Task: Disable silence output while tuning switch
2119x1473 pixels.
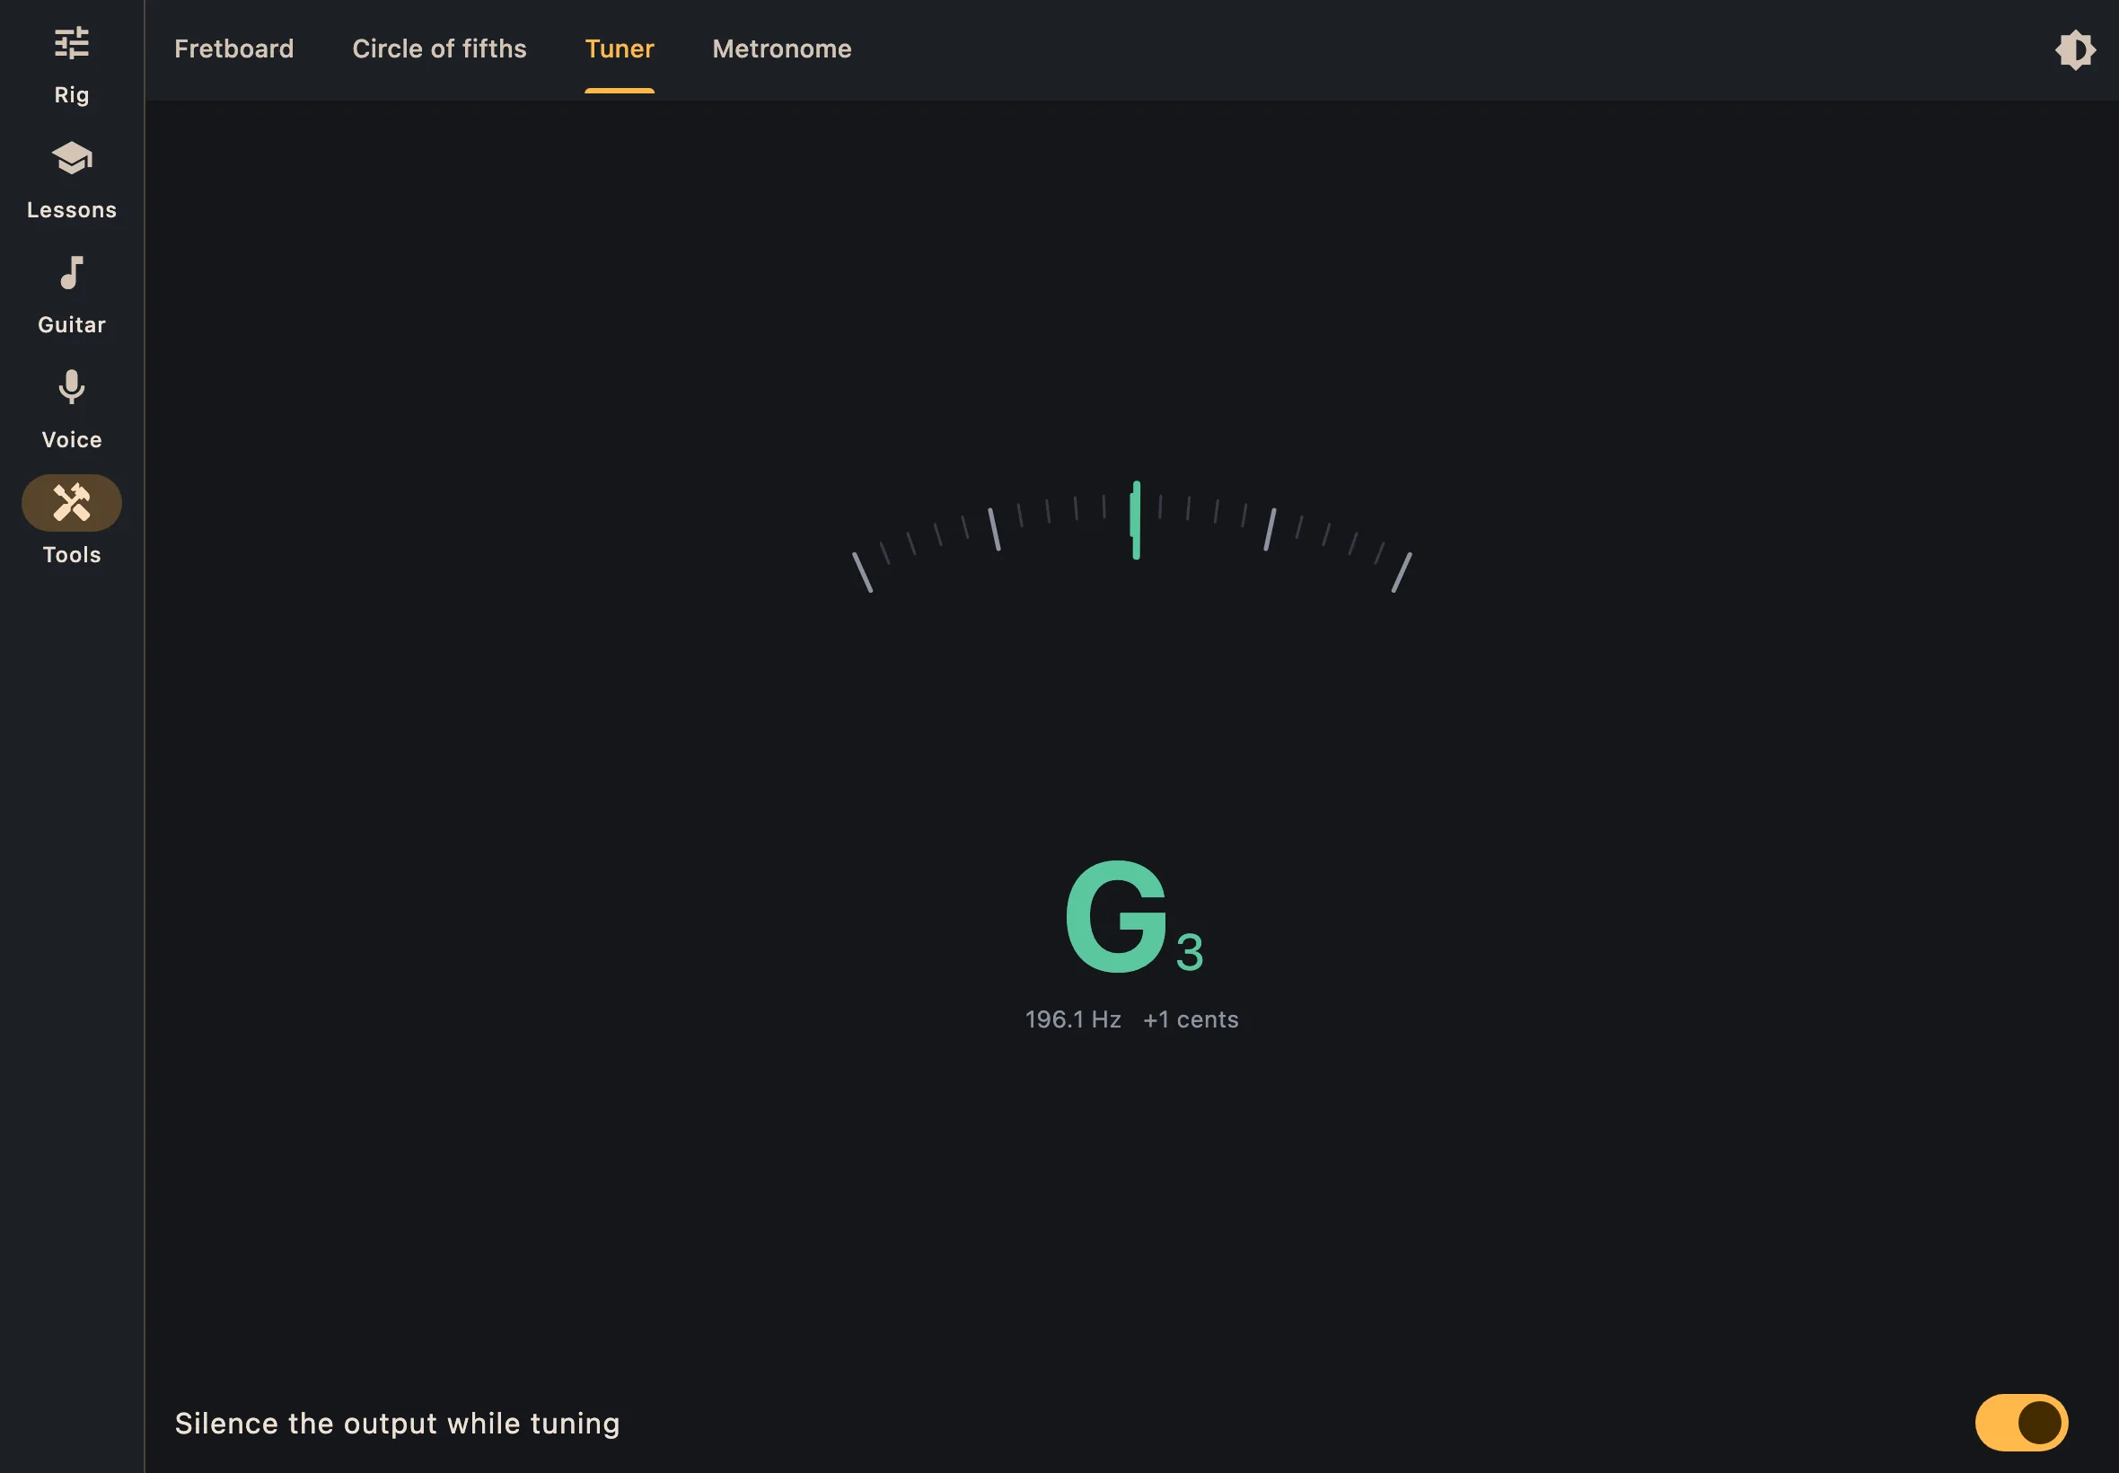Action: pos(2020,1422)
